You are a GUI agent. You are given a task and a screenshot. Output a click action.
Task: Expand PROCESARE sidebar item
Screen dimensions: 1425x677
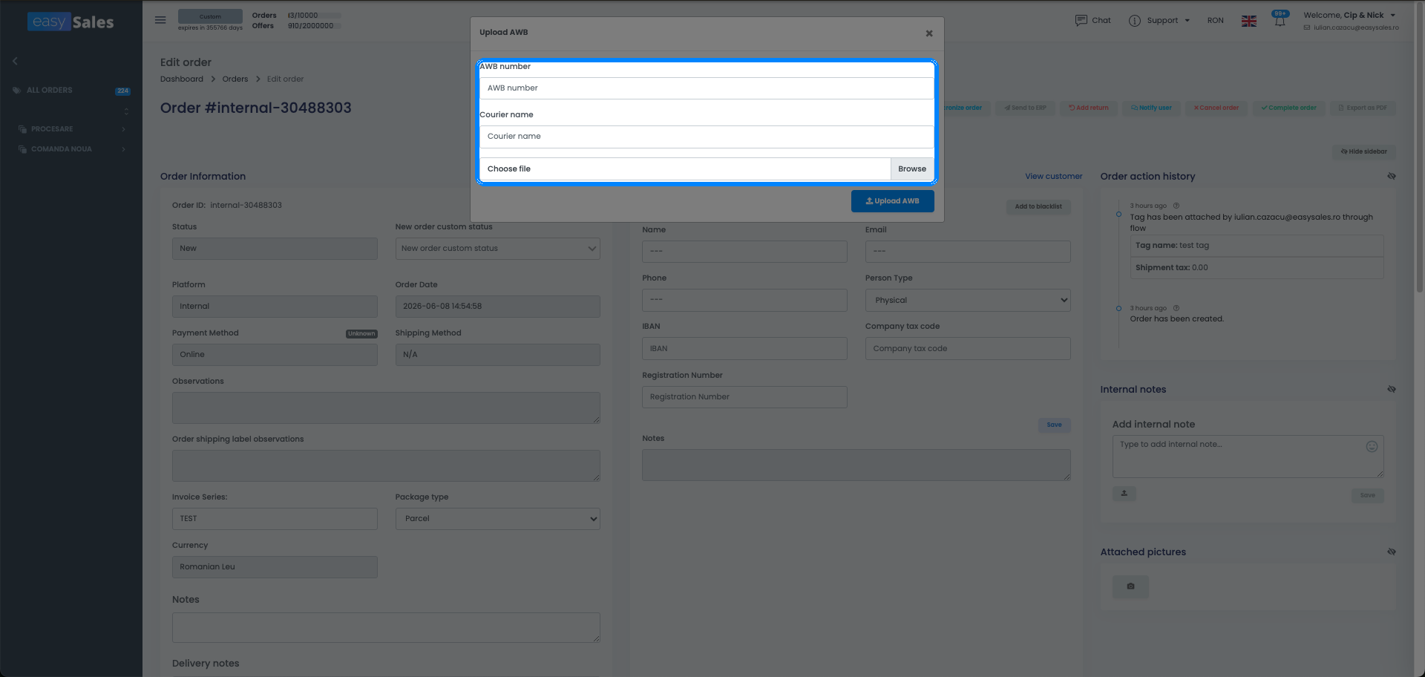pos(71,129)
